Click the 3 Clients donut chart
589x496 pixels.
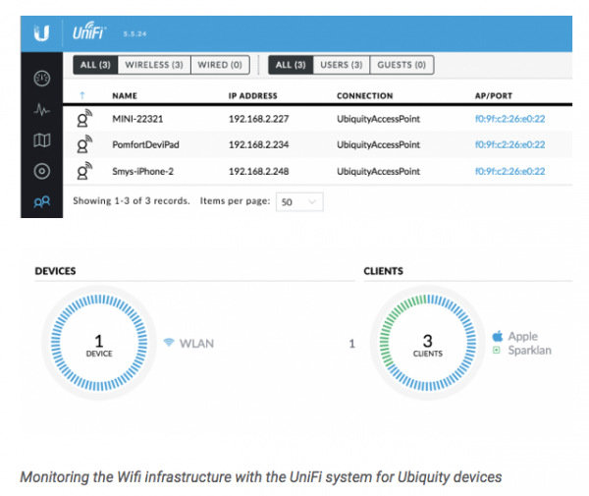click(427, 345)
